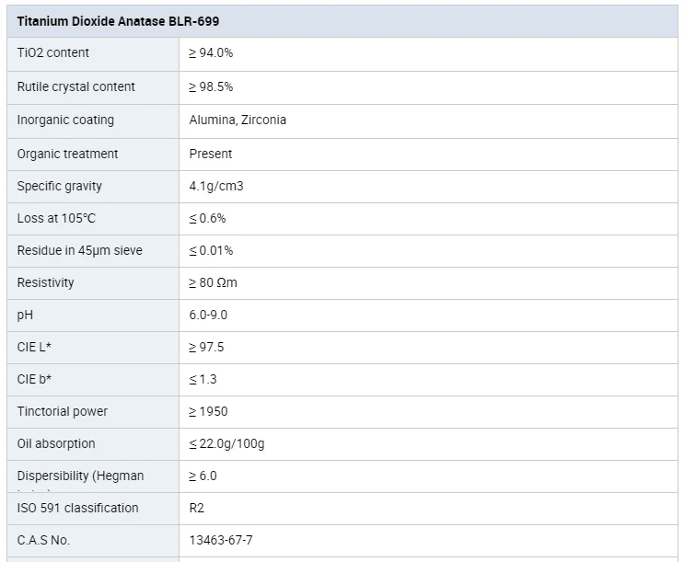
Task: Click the ≥ 94.0% value cell
Action: pyautogui.click(x=211, y=52)
